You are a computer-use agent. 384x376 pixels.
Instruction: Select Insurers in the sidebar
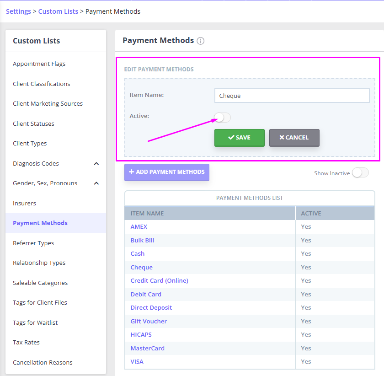click(x=25, y=203)
